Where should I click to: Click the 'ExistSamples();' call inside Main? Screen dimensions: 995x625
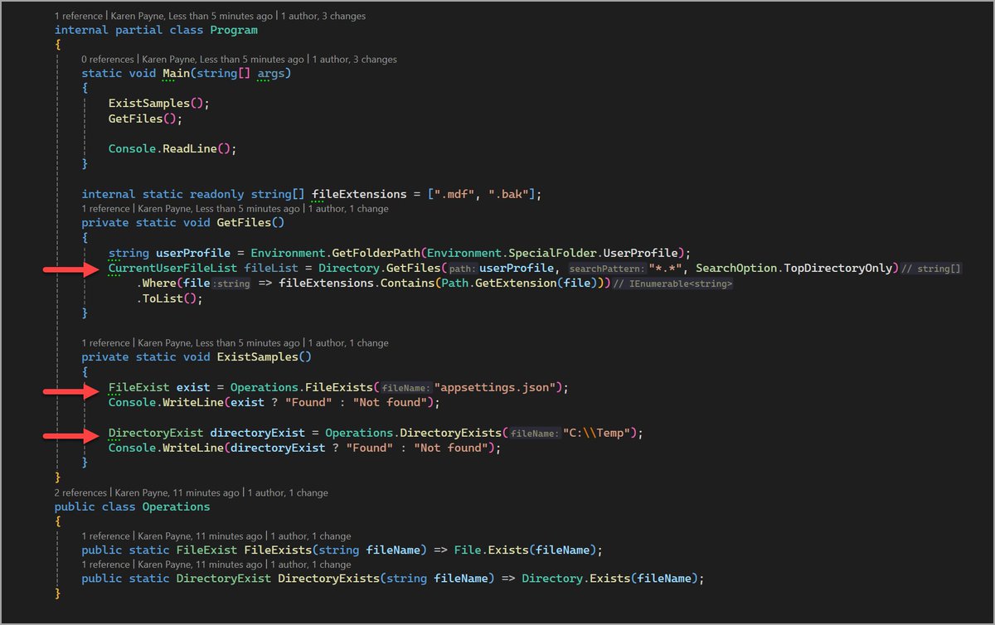[x=159, y=104]
